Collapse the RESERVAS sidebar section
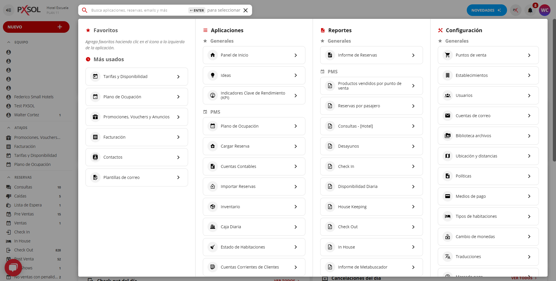This screenshot has width=556, height=281. tap(9, 177)
